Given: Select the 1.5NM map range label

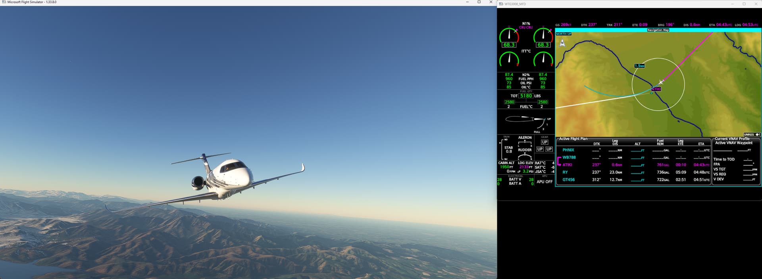Looking at the screenshot, I should click(x=639, y=66).
